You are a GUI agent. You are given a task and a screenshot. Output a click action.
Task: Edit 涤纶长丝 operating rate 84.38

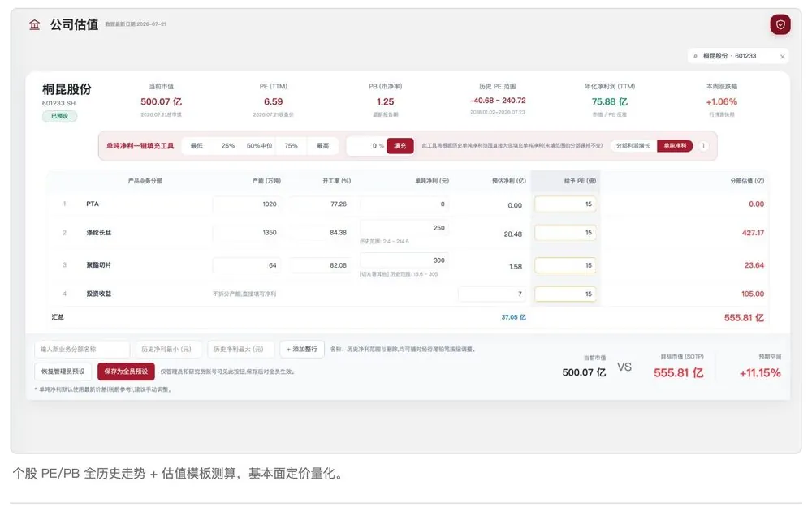click(319, 233)
